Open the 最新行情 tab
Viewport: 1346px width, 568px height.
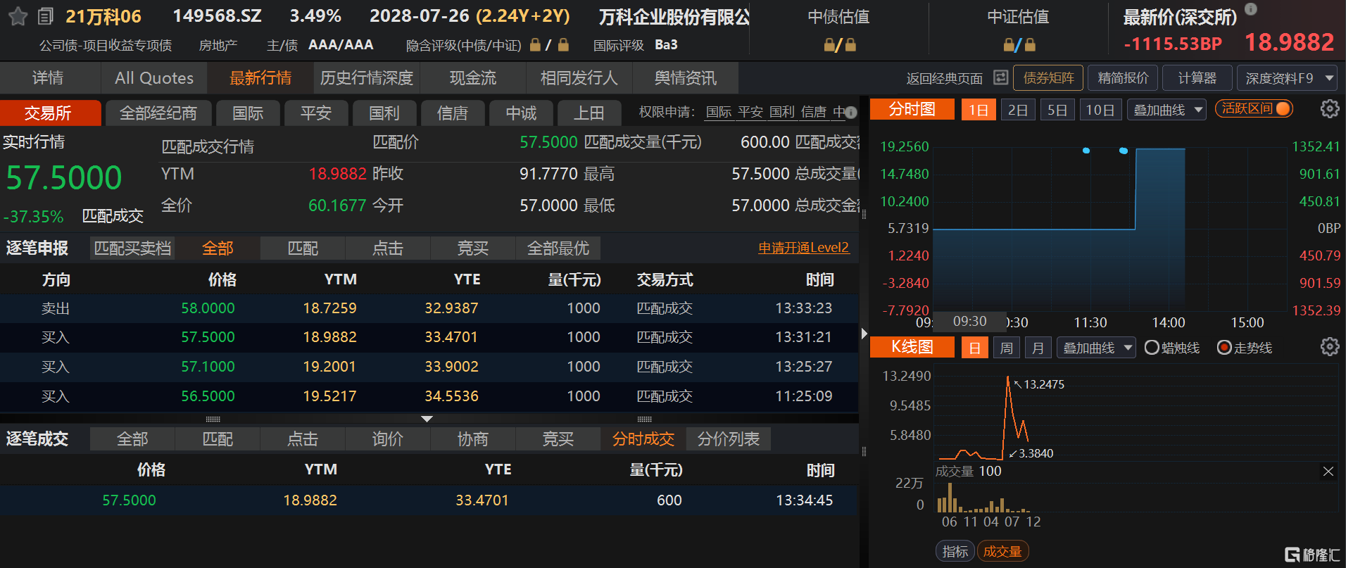tap(260, 78)
